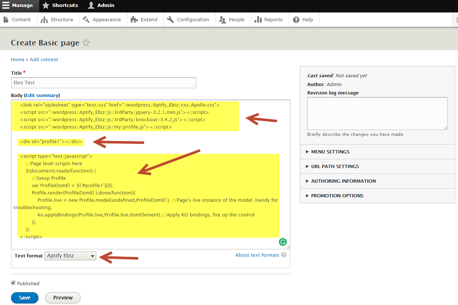
Task: Click the Text format label
Action: [29, 256]
